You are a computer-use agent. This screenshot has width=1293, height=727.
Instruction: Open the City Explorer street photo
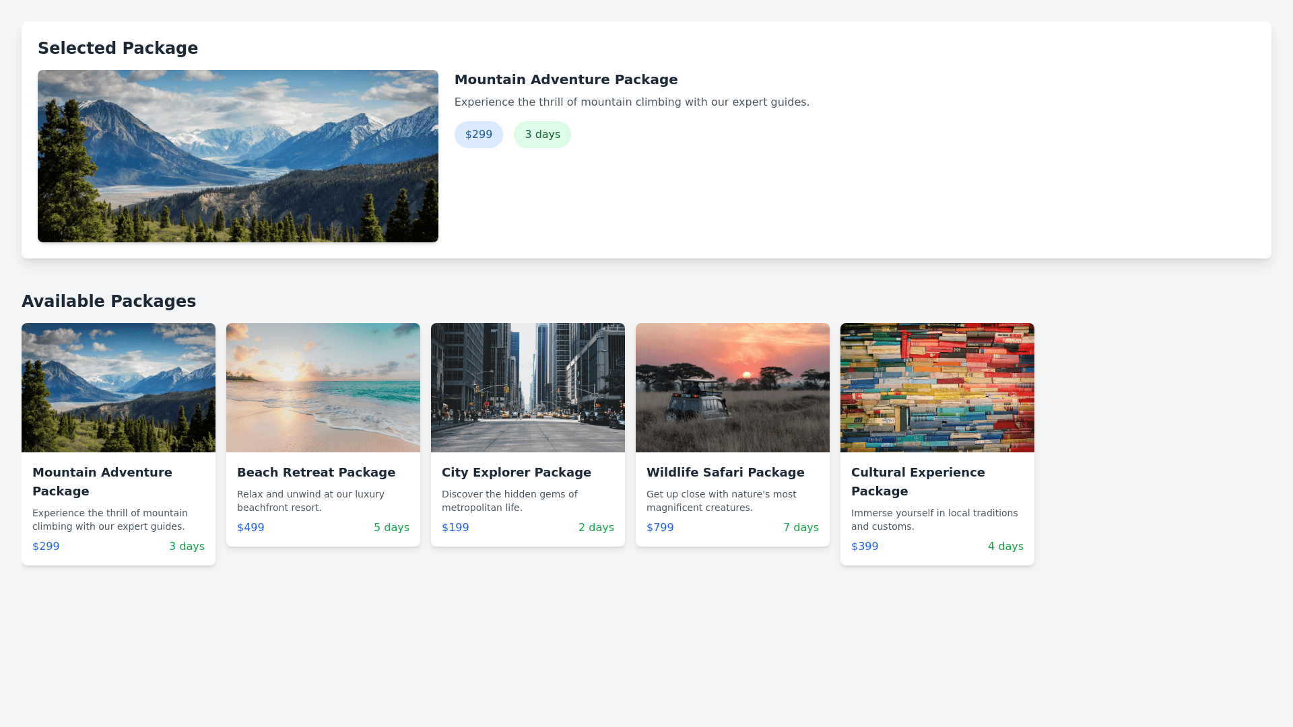[528, 388]
